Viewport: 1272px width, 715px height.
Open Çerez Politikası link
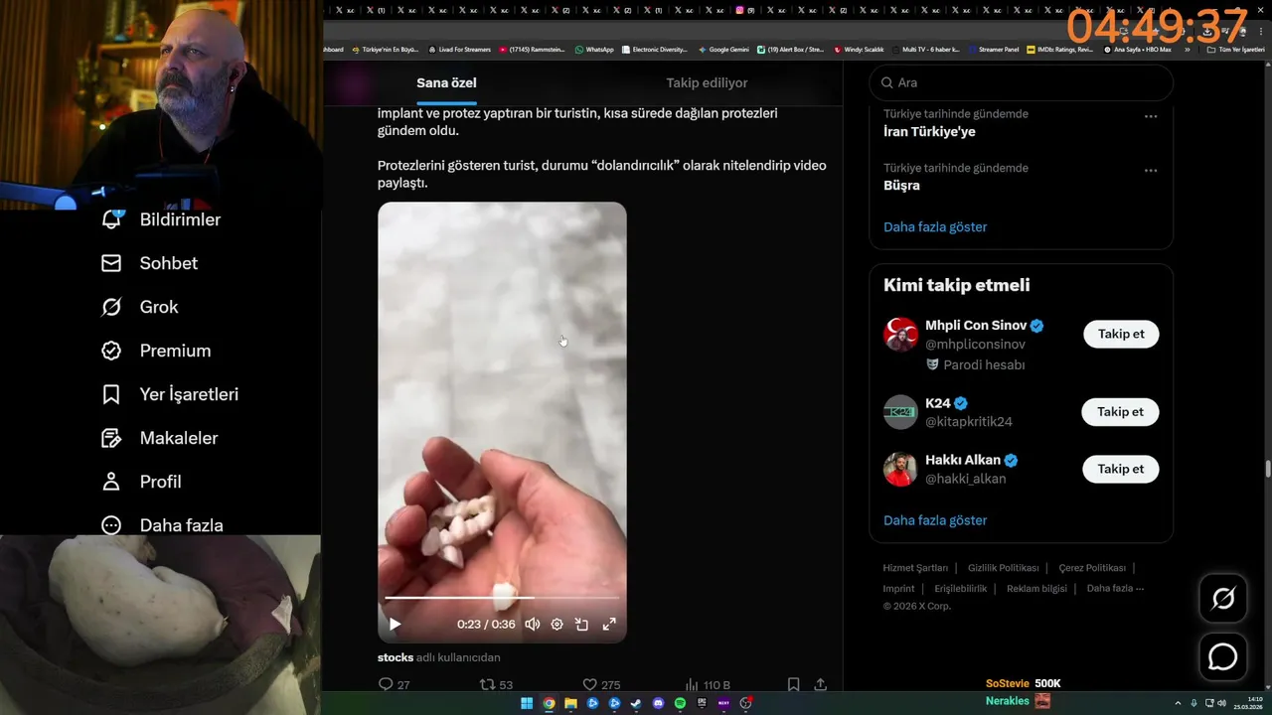[1092, 568]
